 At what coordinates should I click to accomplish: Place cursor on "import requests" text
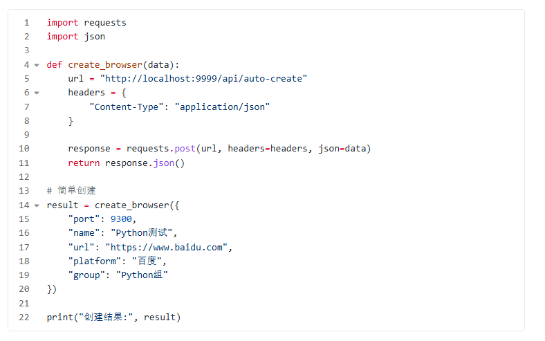click(x=86, y=23)
